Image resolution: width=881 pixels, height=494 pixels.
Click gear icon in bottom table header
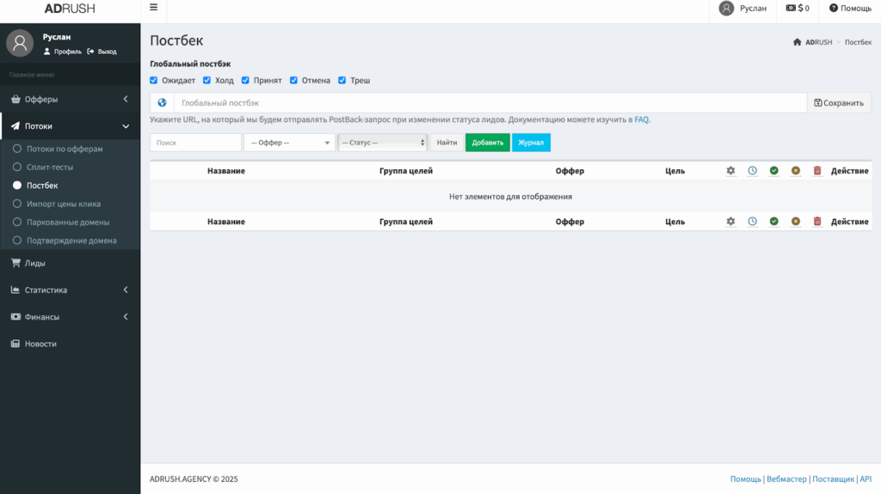730,221
